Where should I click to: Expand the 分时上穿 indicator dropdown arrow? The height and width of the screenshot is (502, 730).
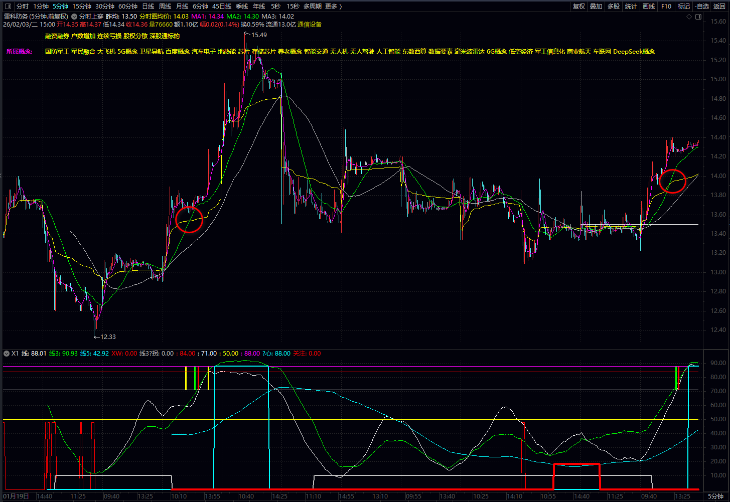click(74, 17)
